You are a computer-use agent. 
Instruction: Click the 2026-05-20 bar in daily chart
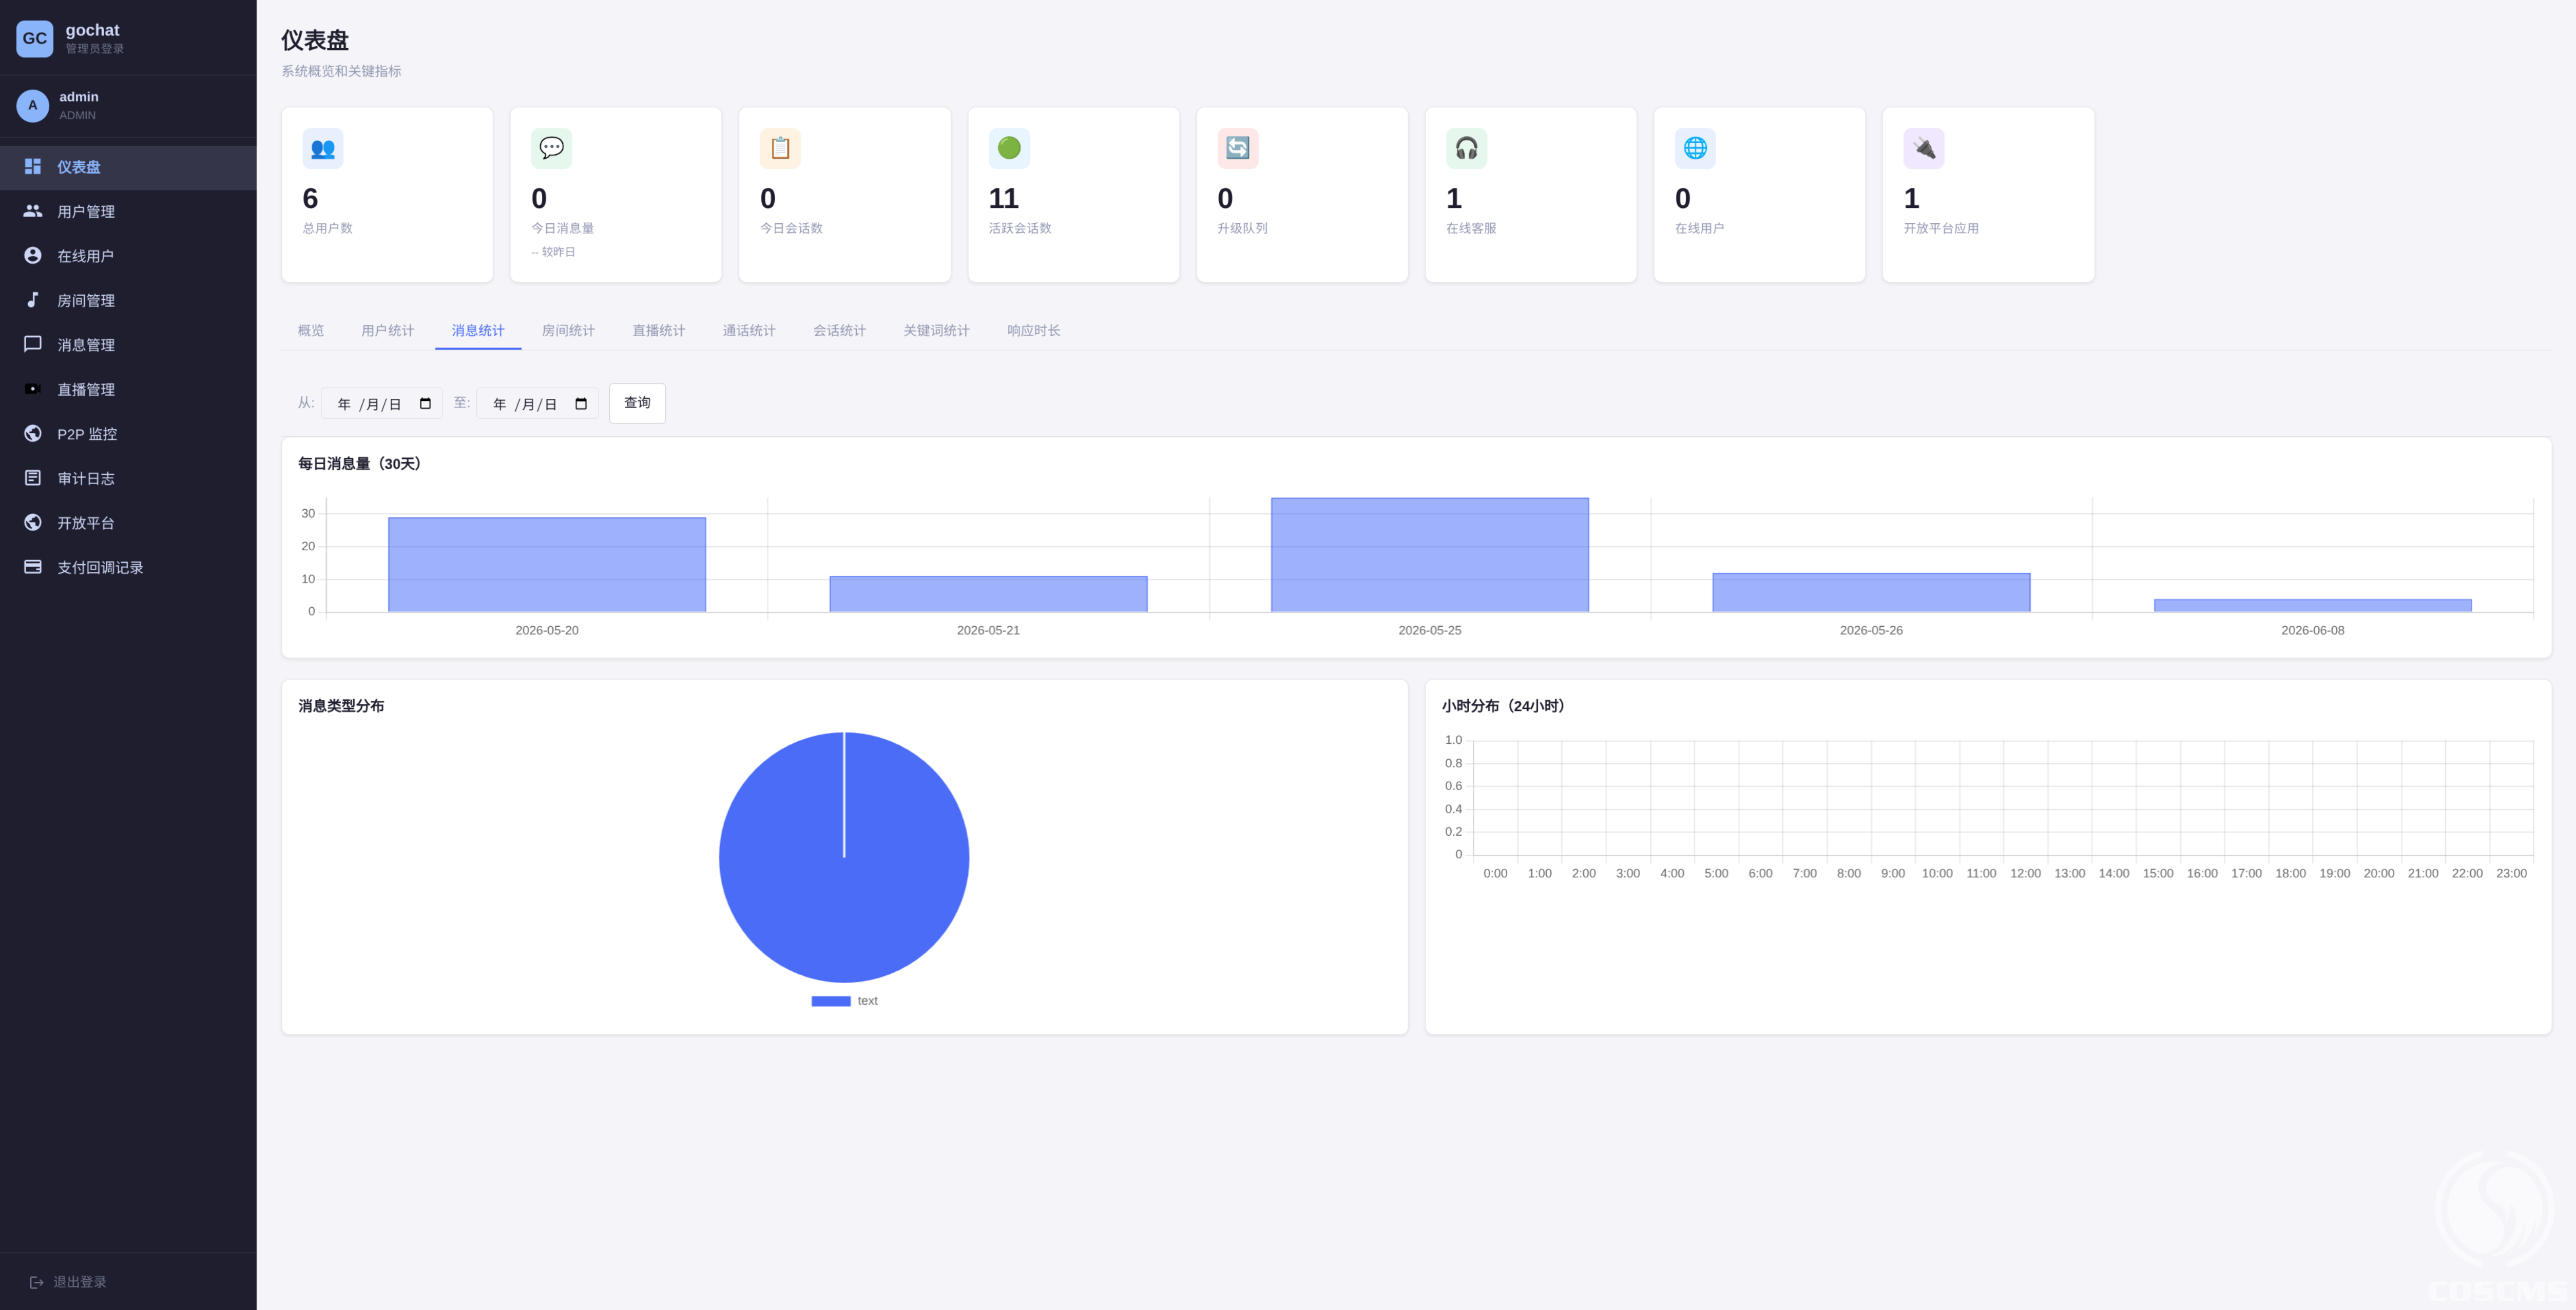547,565
